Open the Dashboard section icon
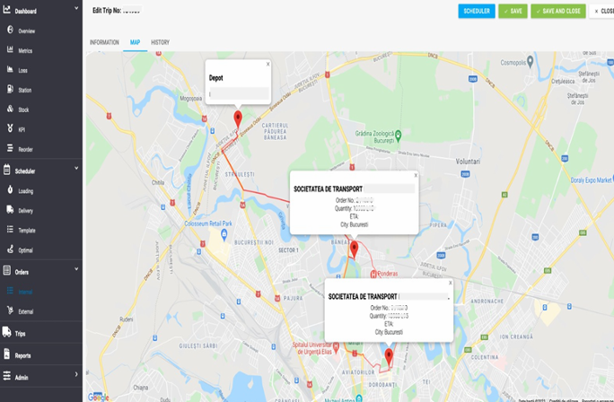This screenshot has height=402, width=614. (6, 10)
